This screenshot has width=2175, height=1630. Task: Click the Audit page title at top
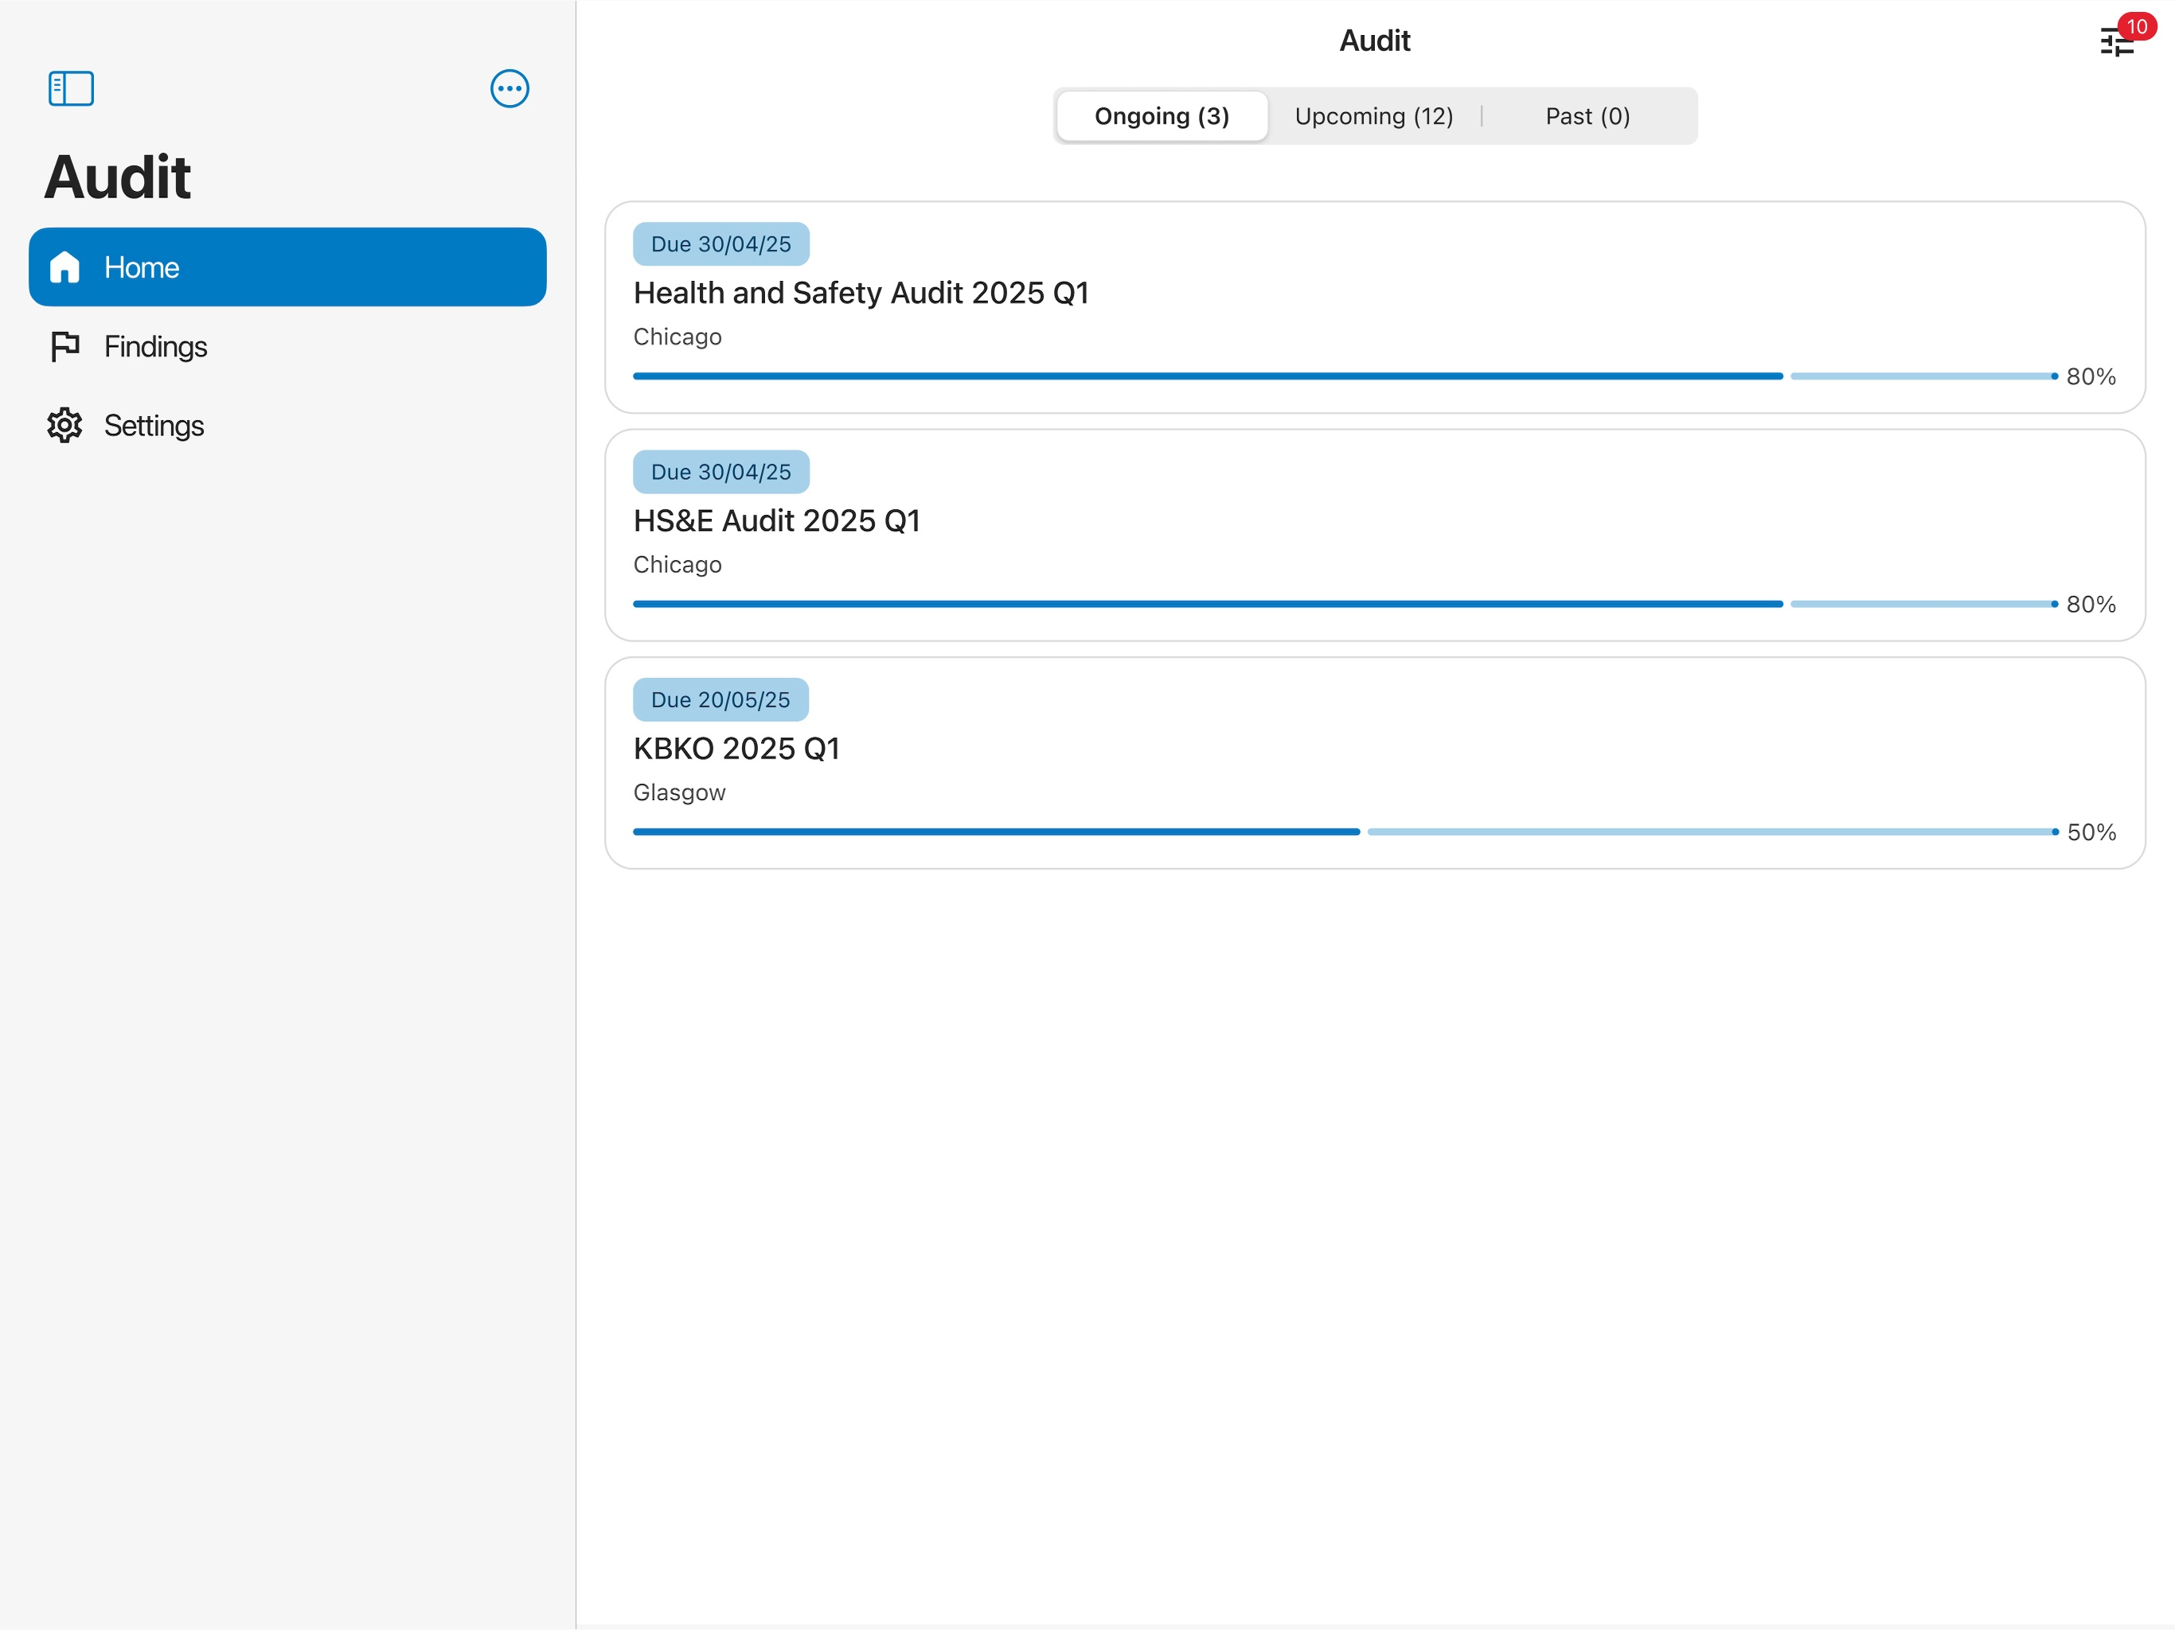pos(1375,41)
